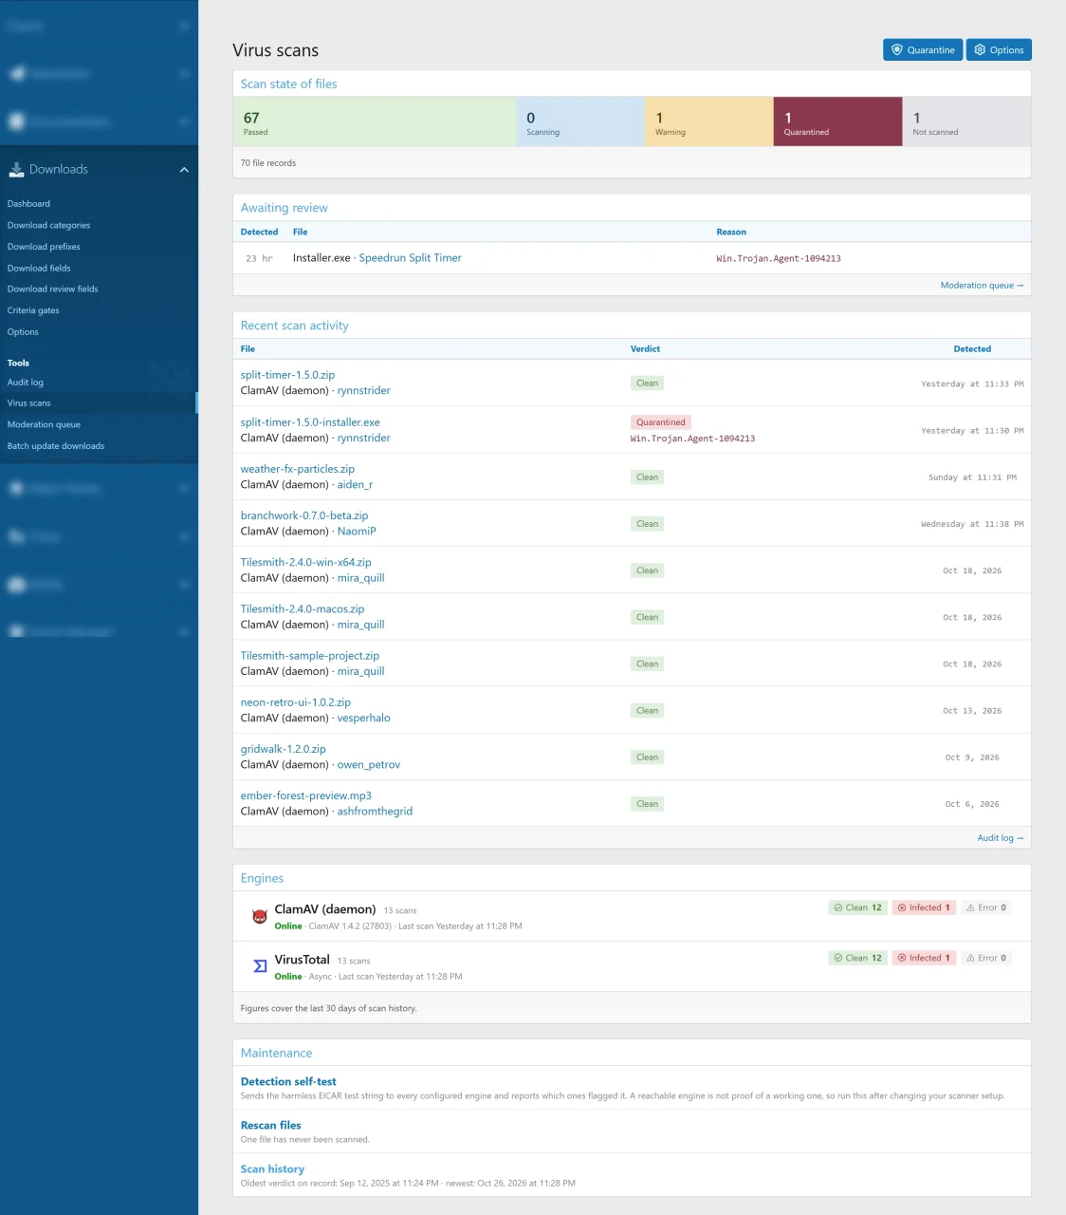Open Dashboard in the sidebar
This screenshot has width=1066, height=1215.
coord(28,204)
